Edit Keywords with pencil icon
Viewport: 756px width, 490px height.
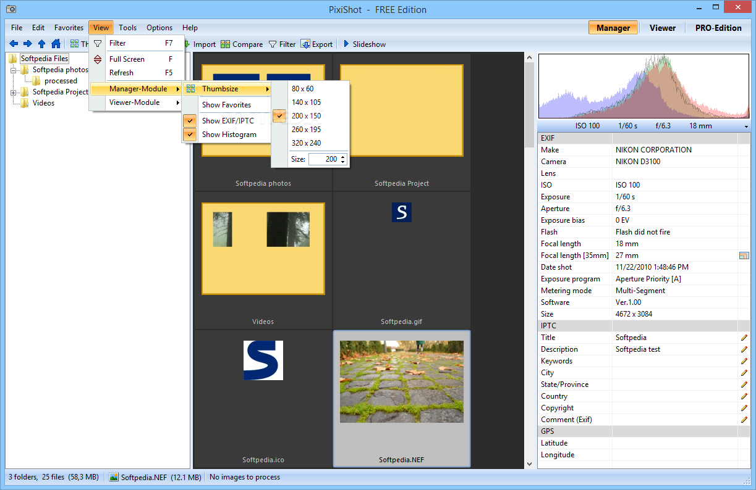(x=744, y=361)
